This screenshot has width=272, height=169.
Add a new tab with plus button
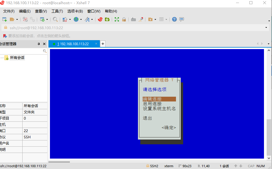tap(103, 44)
